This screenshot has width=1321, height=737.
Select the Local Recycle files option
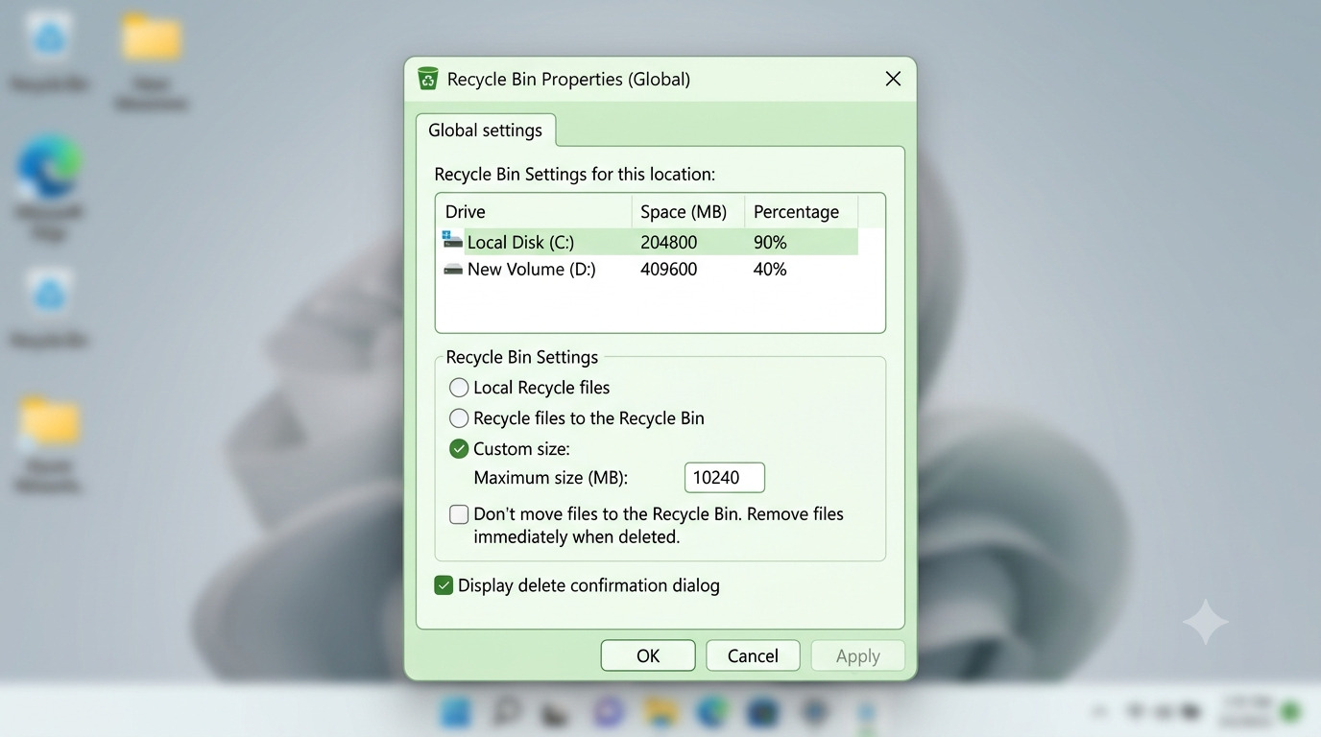click(459, 388)
